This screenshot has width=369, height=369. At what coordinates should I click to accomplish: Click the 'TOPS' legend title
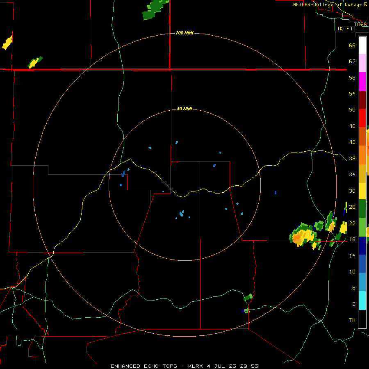[x=360, y=25]
